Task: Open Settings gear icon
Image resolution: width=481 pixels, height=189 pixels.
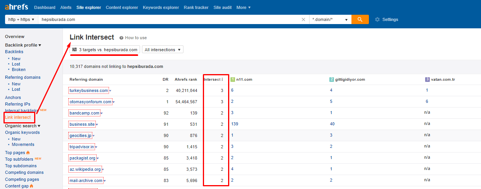Action: [x=377, y=19]
